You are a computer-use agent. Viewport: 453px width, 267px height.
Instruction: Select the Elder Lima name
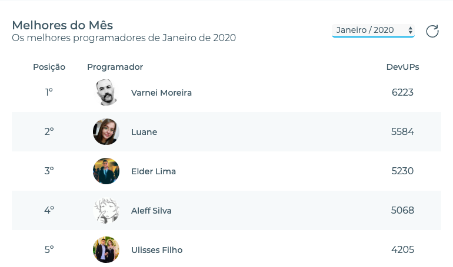click(154, 171)
